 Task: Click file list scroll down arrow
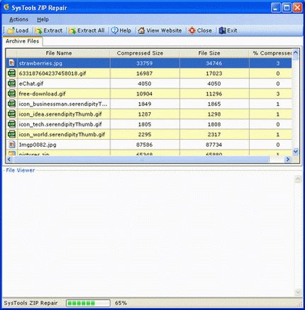[296, 151]
